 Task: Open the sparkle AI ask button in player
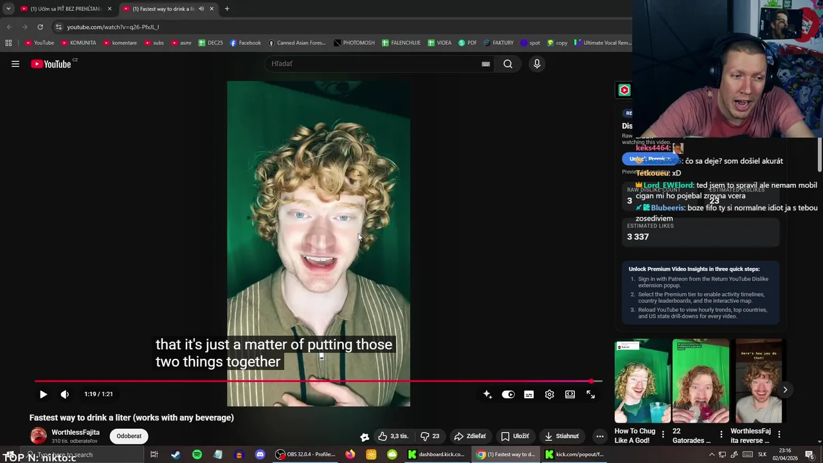point(487,394)
